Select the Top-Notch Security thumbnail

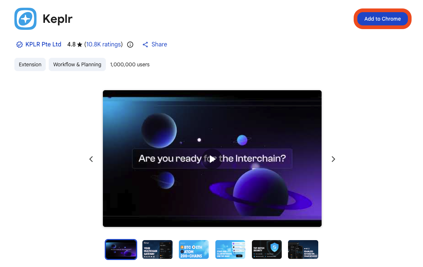pyautogui.click(x=267, y=249)
